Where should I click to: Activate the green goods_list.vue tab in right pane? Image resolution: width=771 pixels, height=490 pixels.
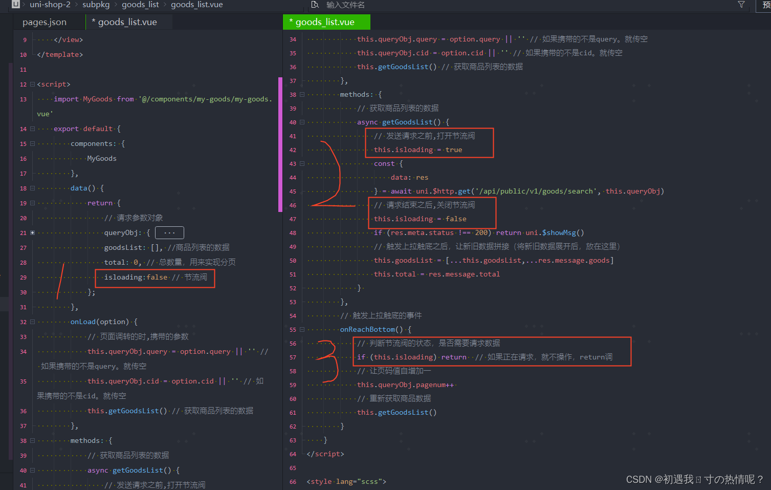tap(326, 22)
